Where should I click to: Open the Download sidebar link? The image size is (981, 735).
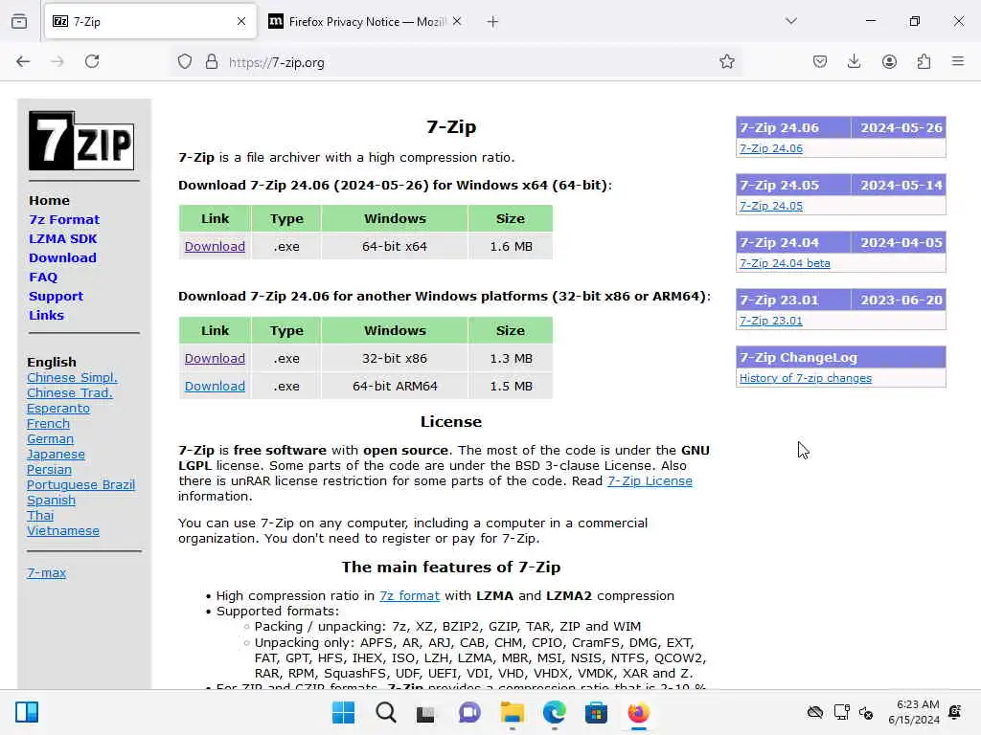[62, 258]
